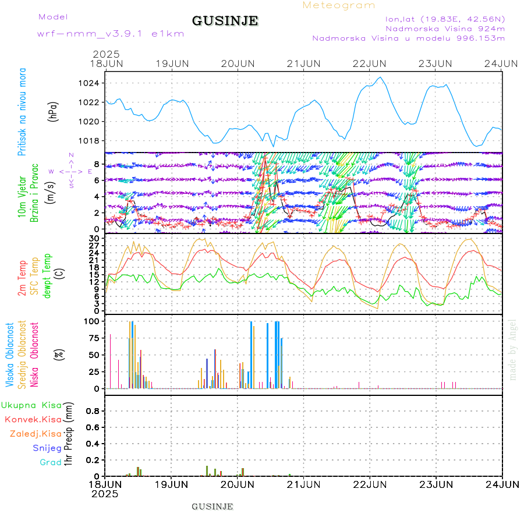Click the 30 temperature tick label
524x524 pixels.
[94, 238]
